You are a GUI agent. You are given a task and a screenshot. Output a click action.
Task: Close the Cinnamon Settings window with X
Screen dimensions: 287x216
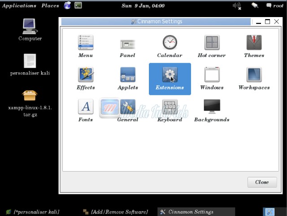[x=277, y=22]
